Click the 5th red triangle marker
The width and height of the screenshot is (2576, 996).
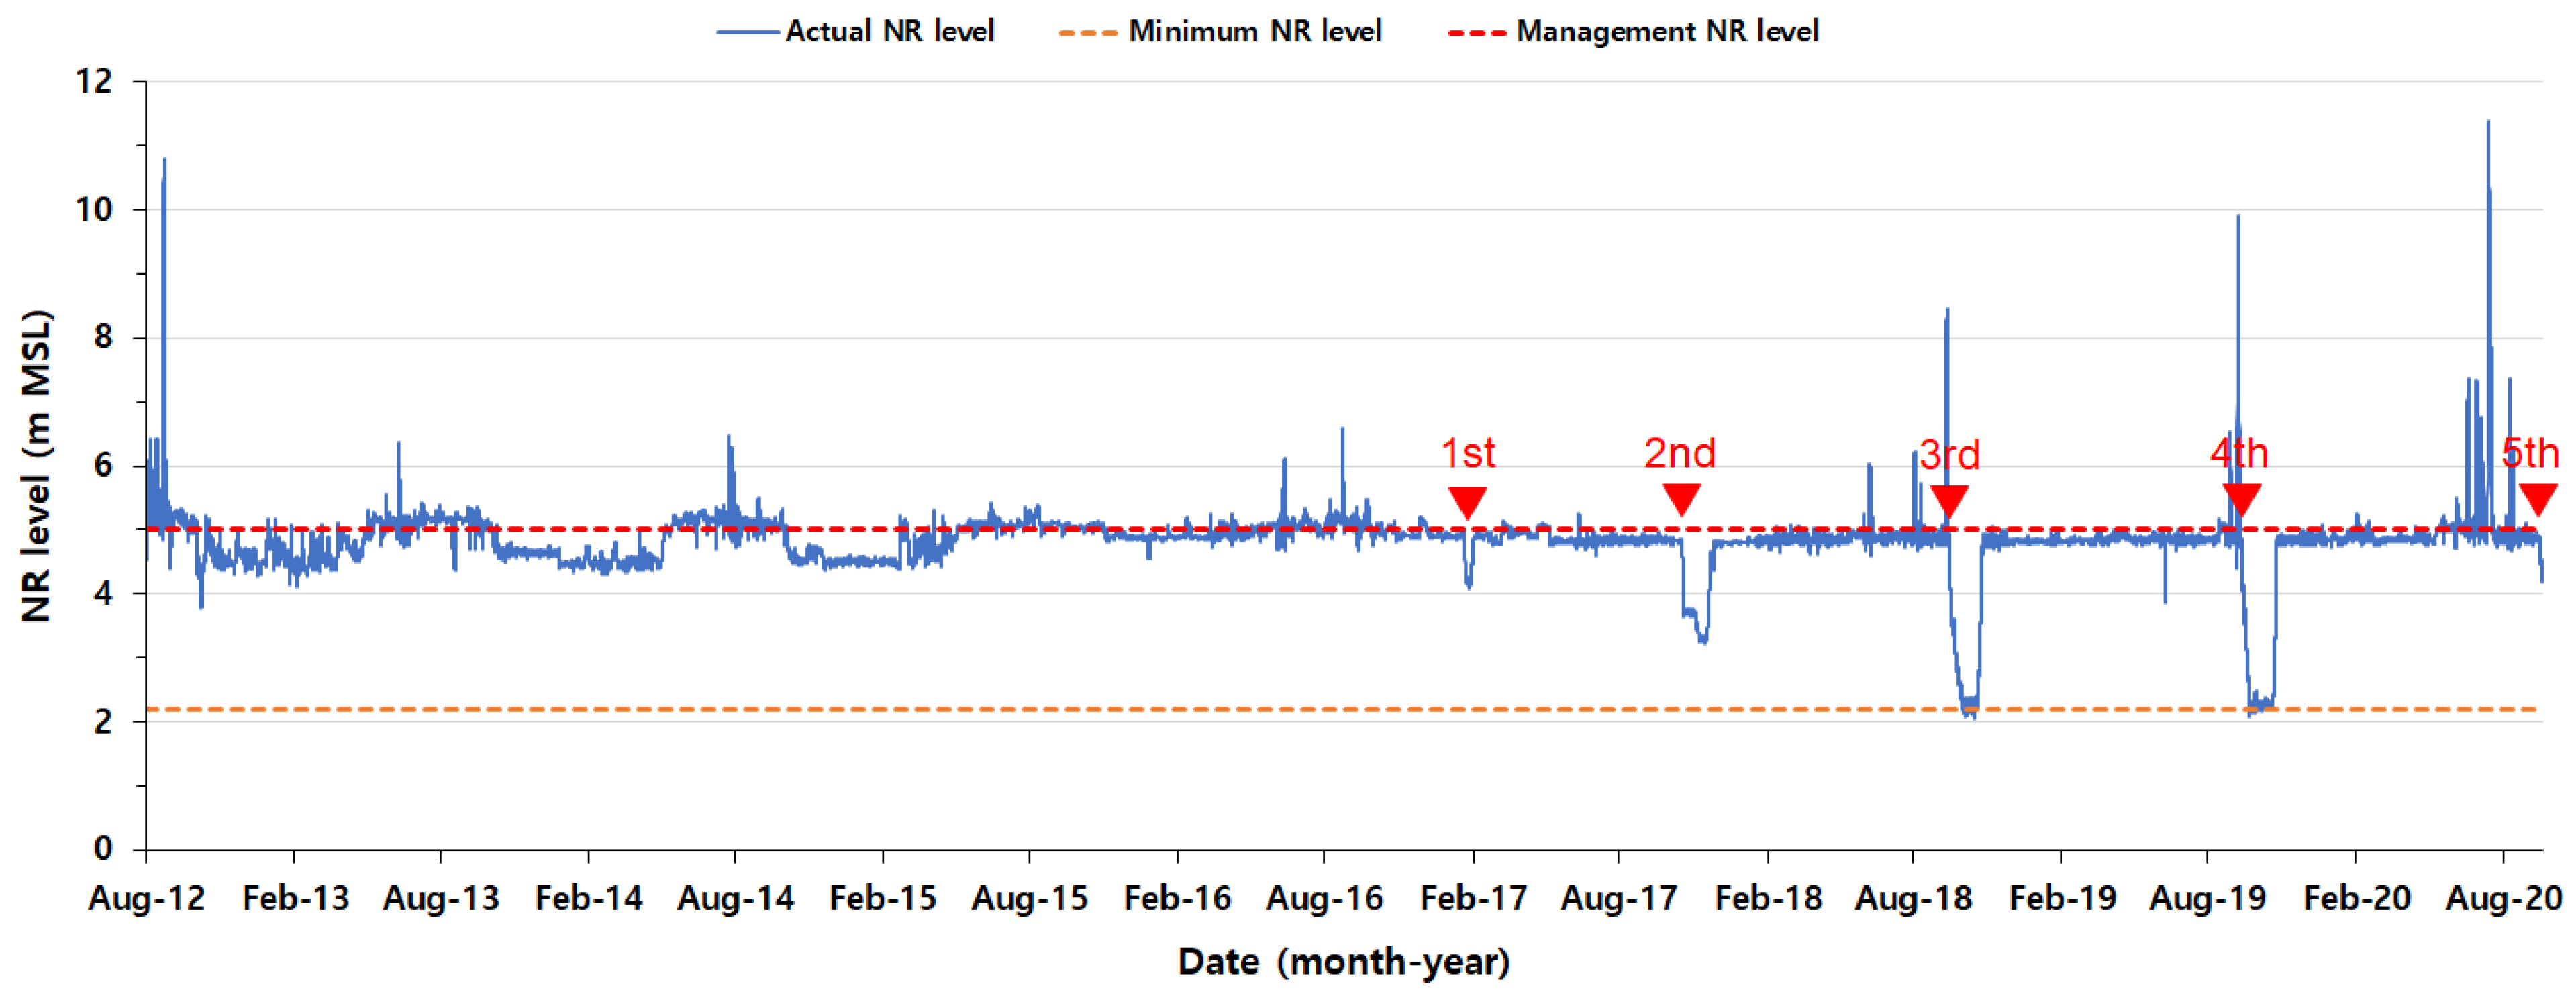pyautogui.click(x=2537, y=497)
